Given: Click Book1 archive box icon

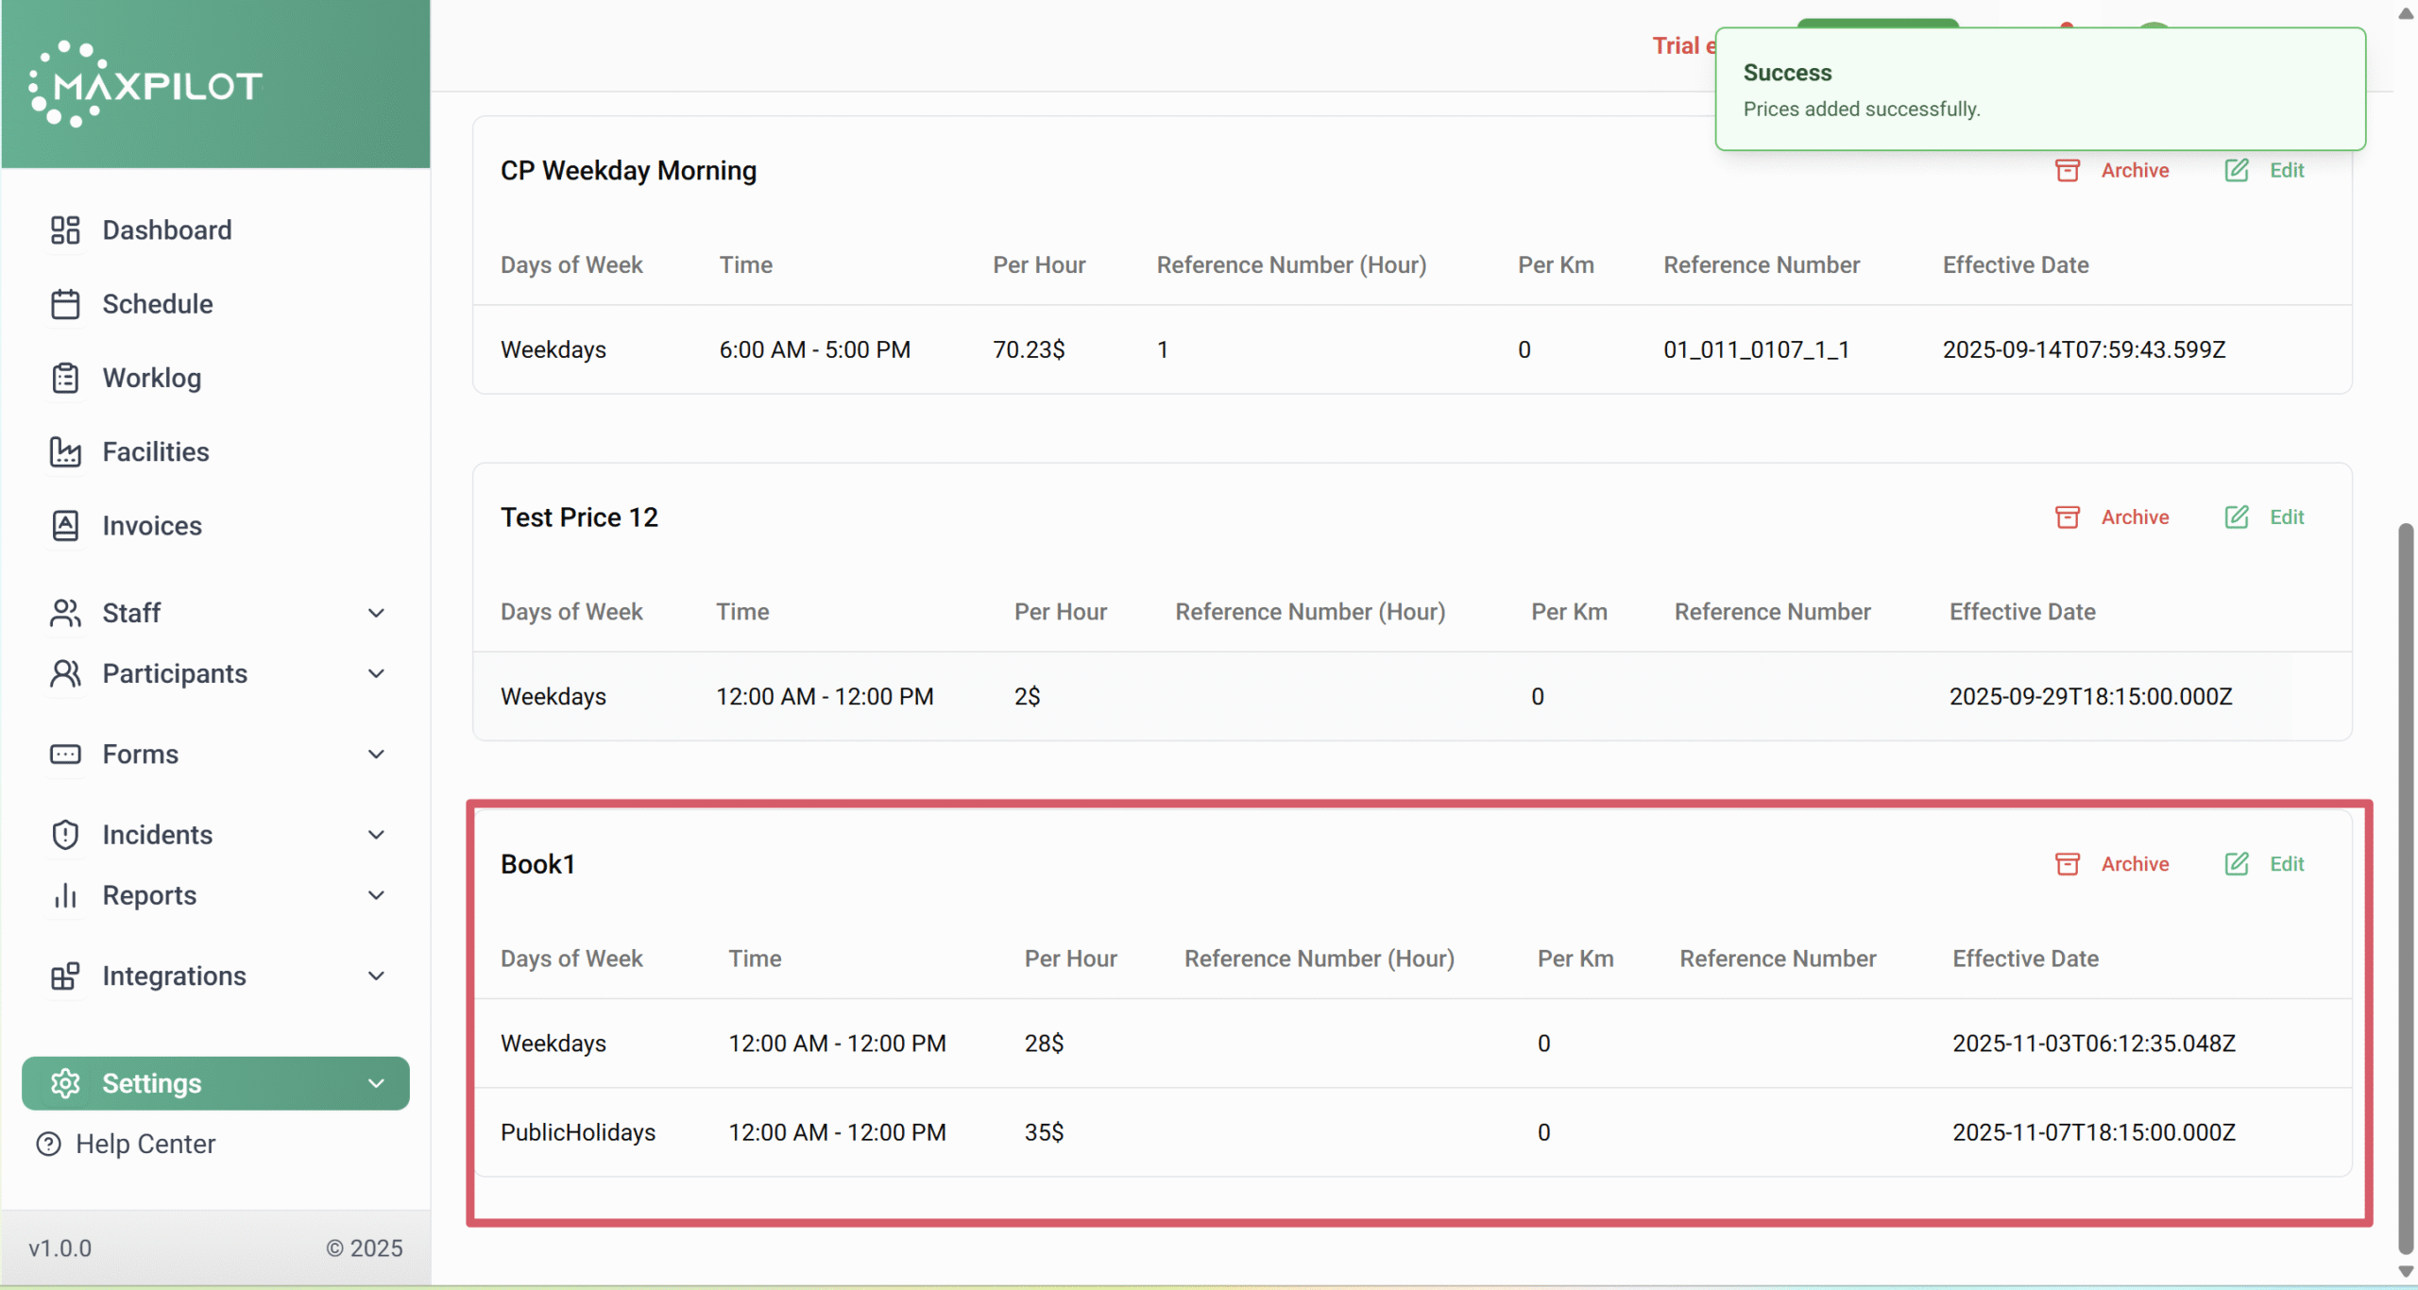Looking at the screenshot, I should click(2068, 864).
